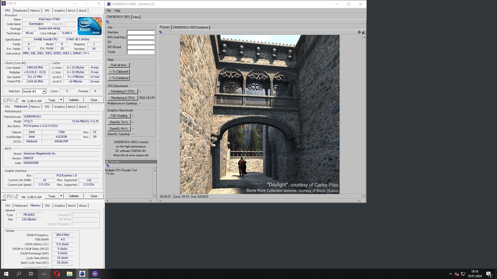
Task: Launch Opera browser from the taskbar
Action: coord(57,274)
